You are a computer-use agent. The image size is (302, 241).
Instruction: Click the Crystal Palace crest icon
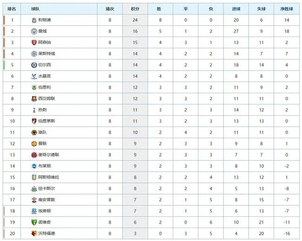34,76
